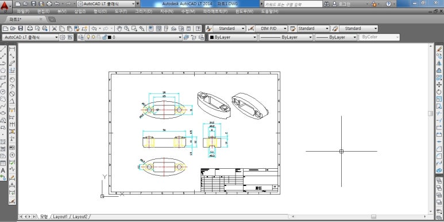The image size is (444, 222).
Task: Click the red AutoCAD application button
Action: [5, 6]
